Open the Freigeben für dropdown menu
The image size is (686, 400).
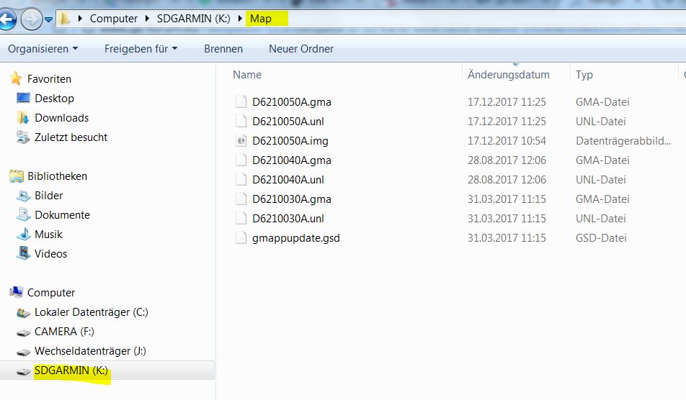pos(141,49)
